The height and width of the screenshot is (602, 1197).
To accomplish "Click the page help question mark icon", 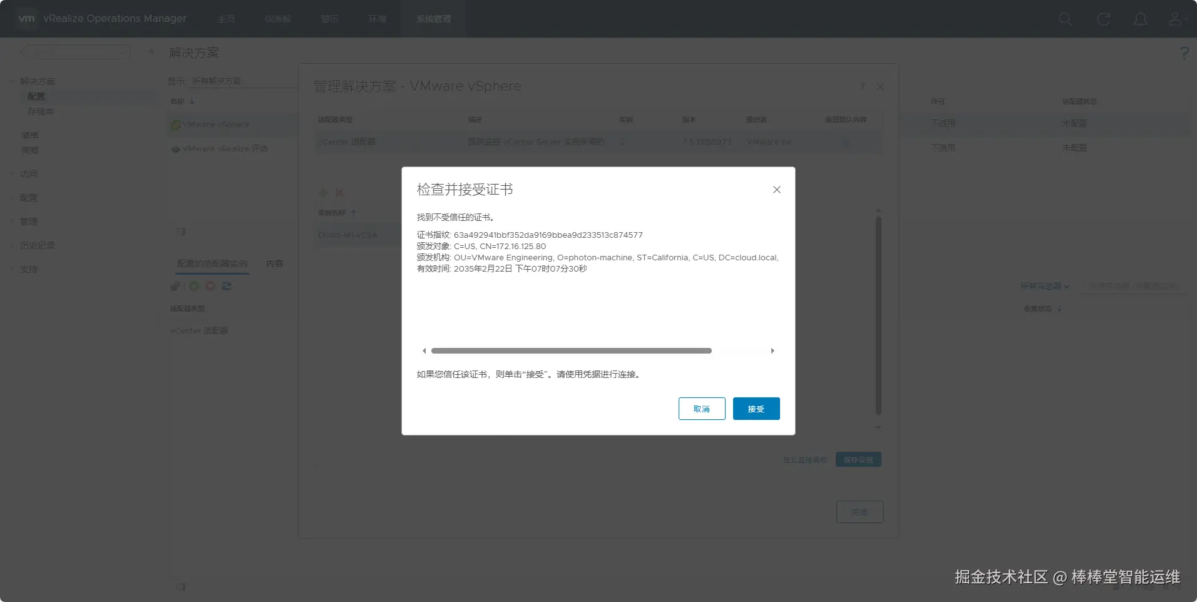I will [x=1184, y=53].
